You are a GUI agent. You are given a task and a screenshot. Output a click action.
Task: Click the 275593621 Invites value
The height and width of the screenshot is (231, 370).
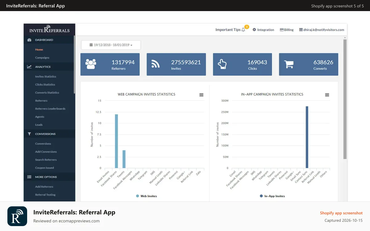click(x=186, y=62)
